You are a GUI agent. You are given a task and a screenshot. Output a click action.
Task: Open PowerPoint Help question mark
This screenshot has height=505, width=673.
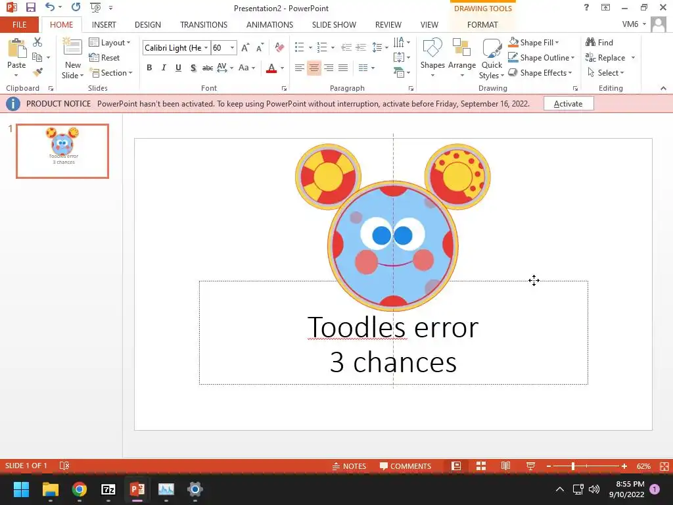tap(586, 7)
